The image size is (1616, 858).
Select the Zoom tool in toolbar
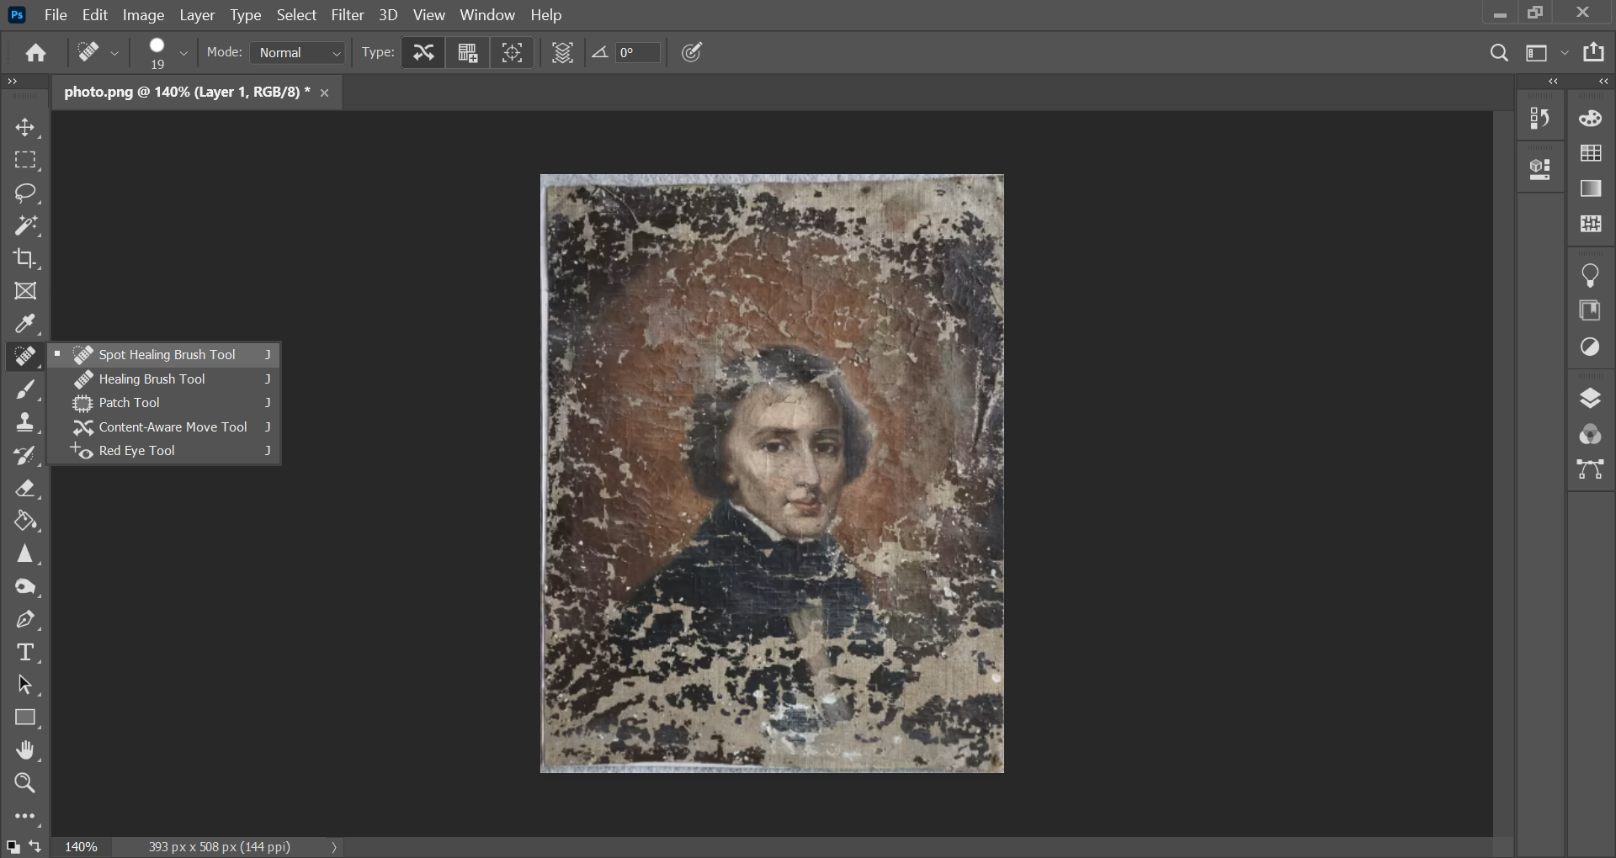tap(25, 783)
